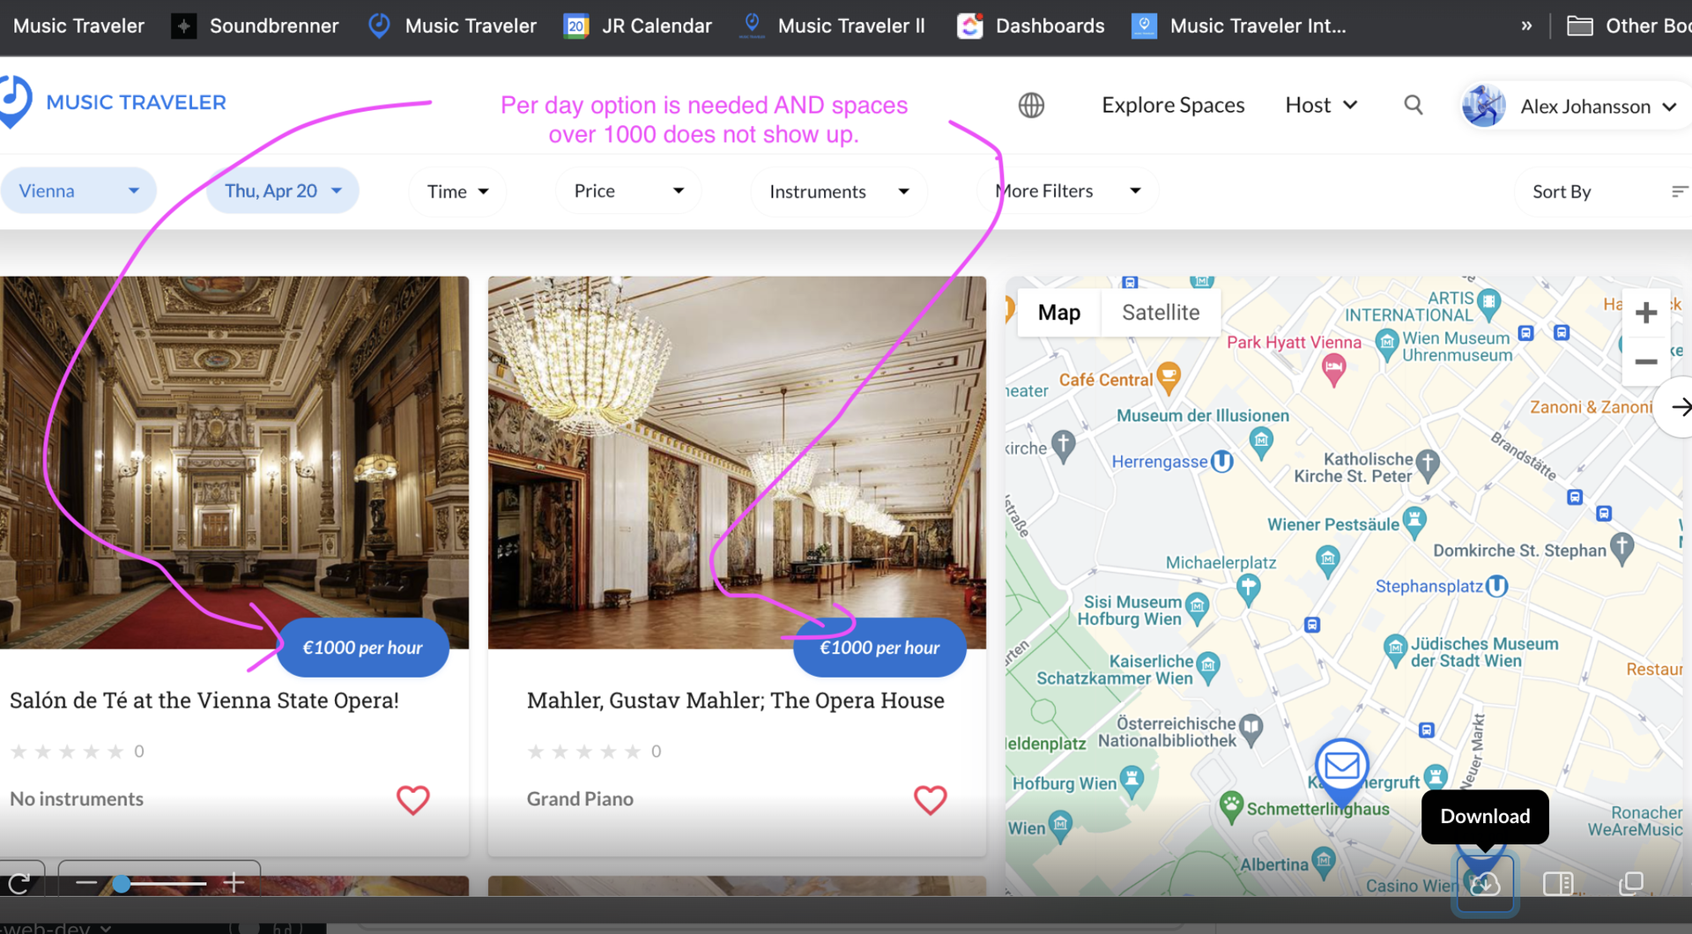Click the globe language icon
The image size is (1692, 934).
(x=1031, y=106)
